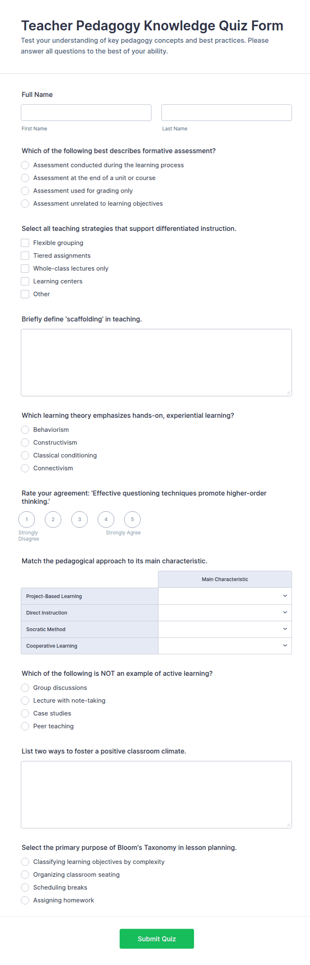Select rating 3 on agreement scale
This screenshot has width=310, height=965.
[x=79, y=520]
